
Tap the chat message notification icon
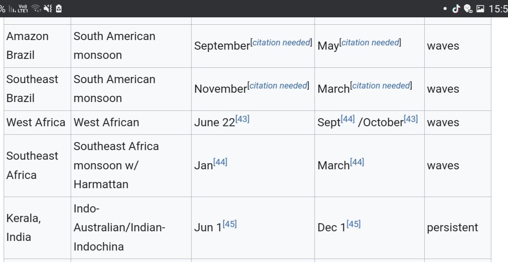468,8
